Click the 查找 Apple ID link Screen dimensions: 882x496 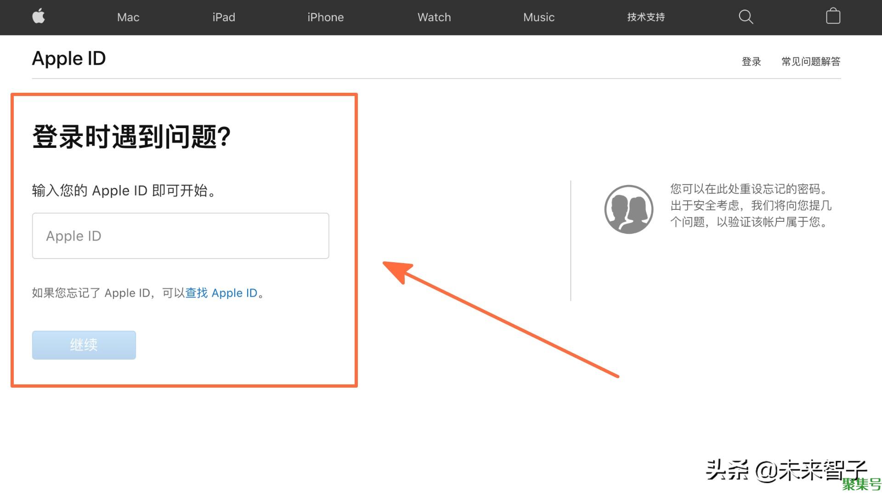[221, 293]
